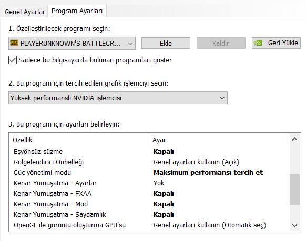306x241 pixels.
Task: Select the Eşyönsüz süzme row
Action: coord(149,152)
